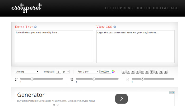
Task: Apply underline with the U button
Action: [x=133, y=72]
